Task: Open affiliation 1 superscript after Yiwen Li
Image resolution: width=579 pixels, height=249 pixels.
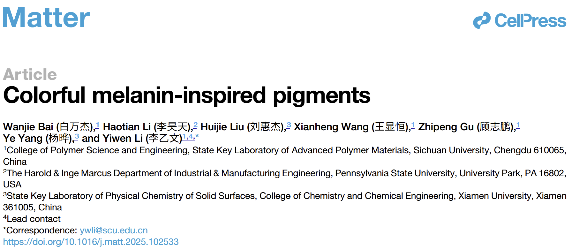Action: point(184,137)
